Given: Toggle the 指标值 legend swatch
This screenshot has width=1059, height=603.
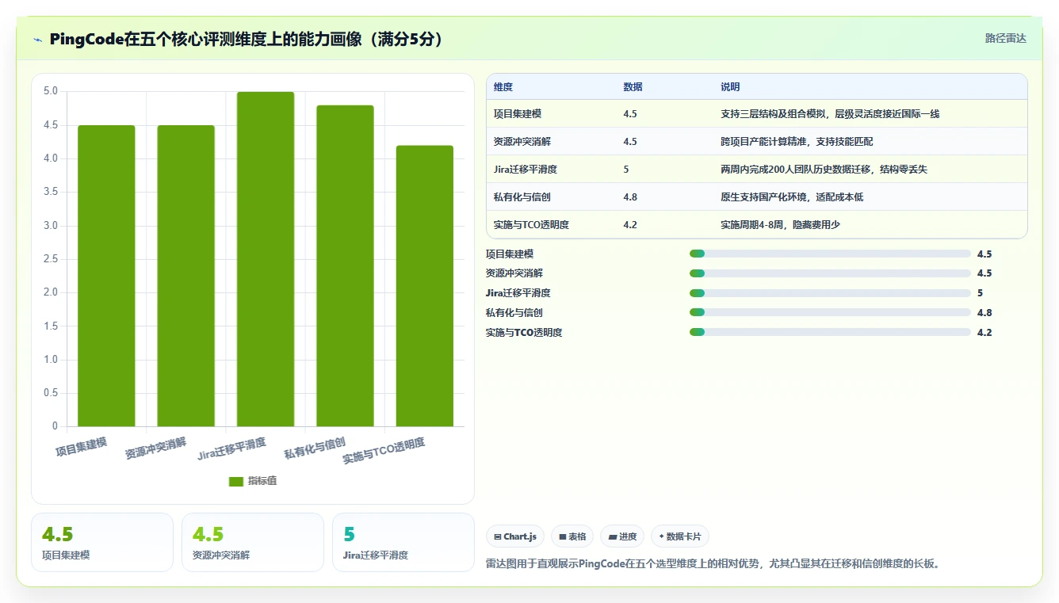Looking at the screenshot, I should pyautogui.click(x=236, y=481).
